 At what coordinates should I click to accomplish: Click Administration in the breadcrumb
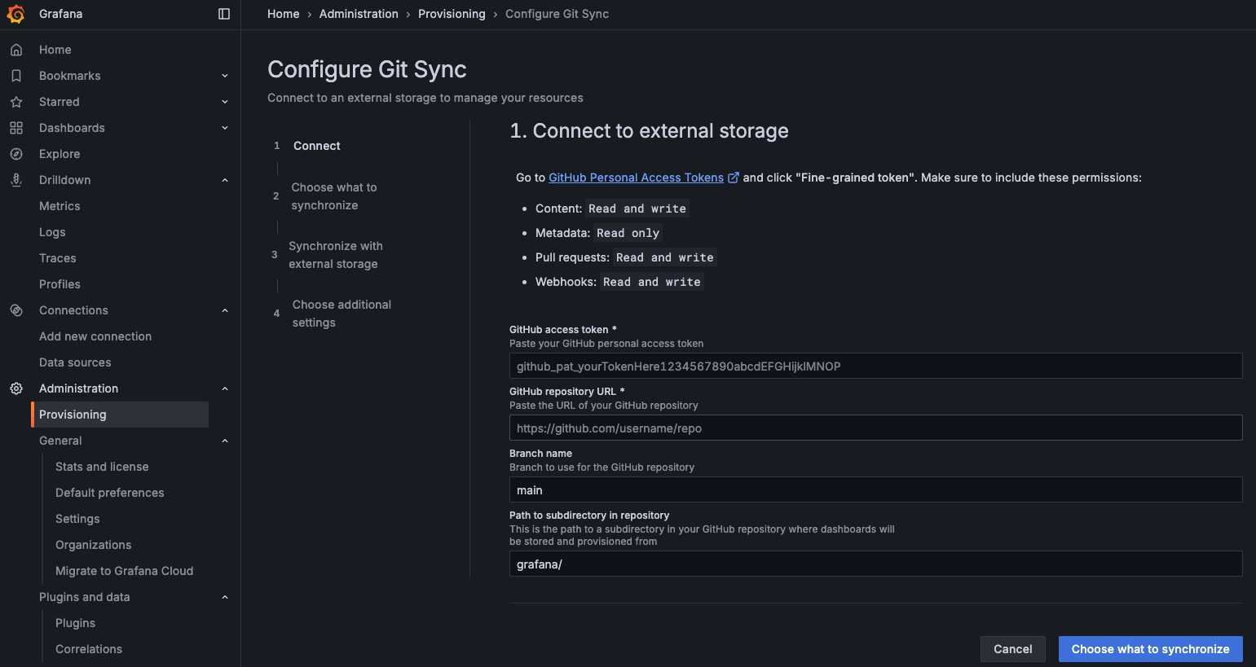(x=359, y=14)
